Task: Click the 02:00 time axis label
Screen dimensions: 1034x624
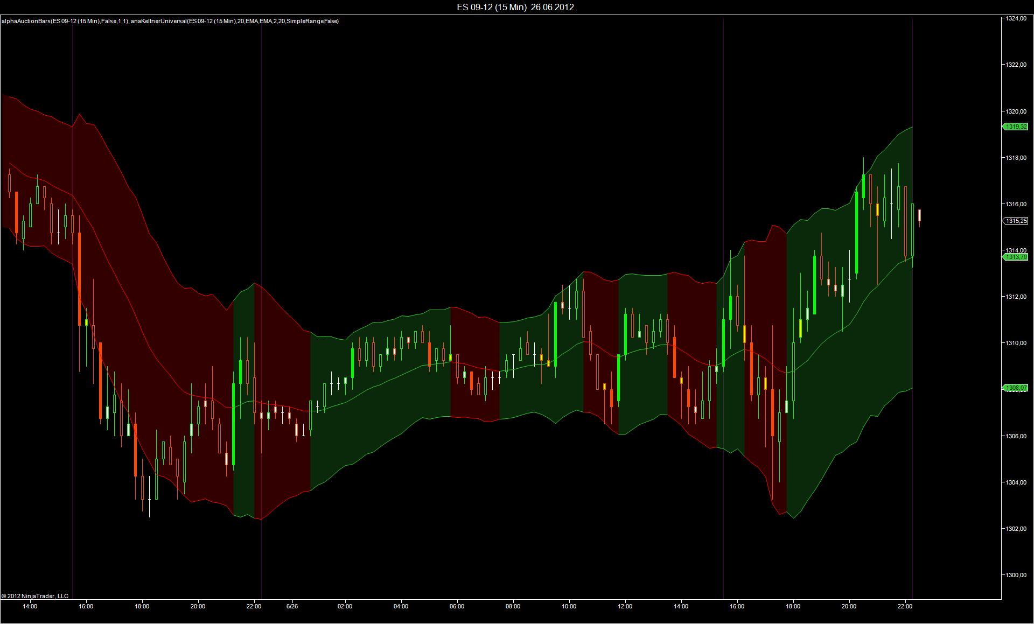Action: (345, 606)
